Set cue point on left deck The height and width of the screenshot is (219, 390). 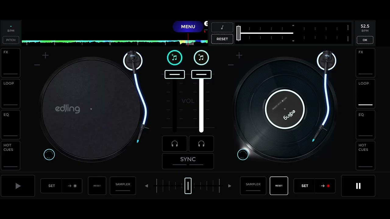pos(51,186)
